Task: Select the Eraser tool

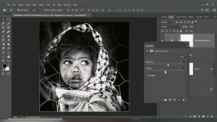Action: point(8,40)
